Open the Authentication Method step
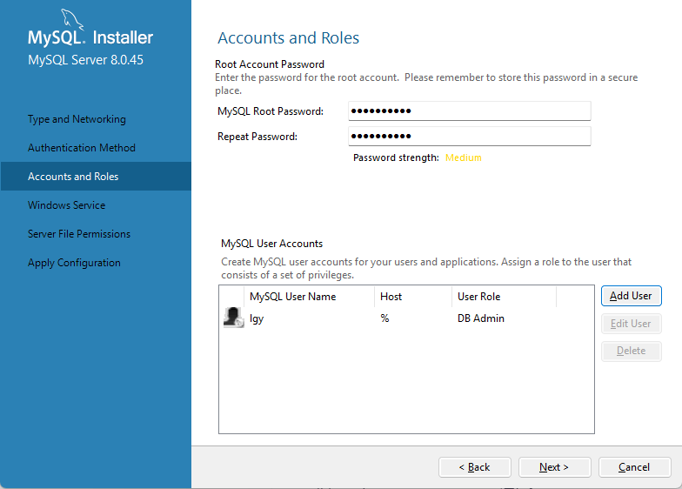The image size is (682, 489). pos(82,148)
